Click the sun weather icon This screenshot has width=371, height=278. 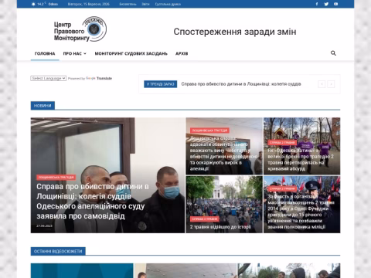33,4
